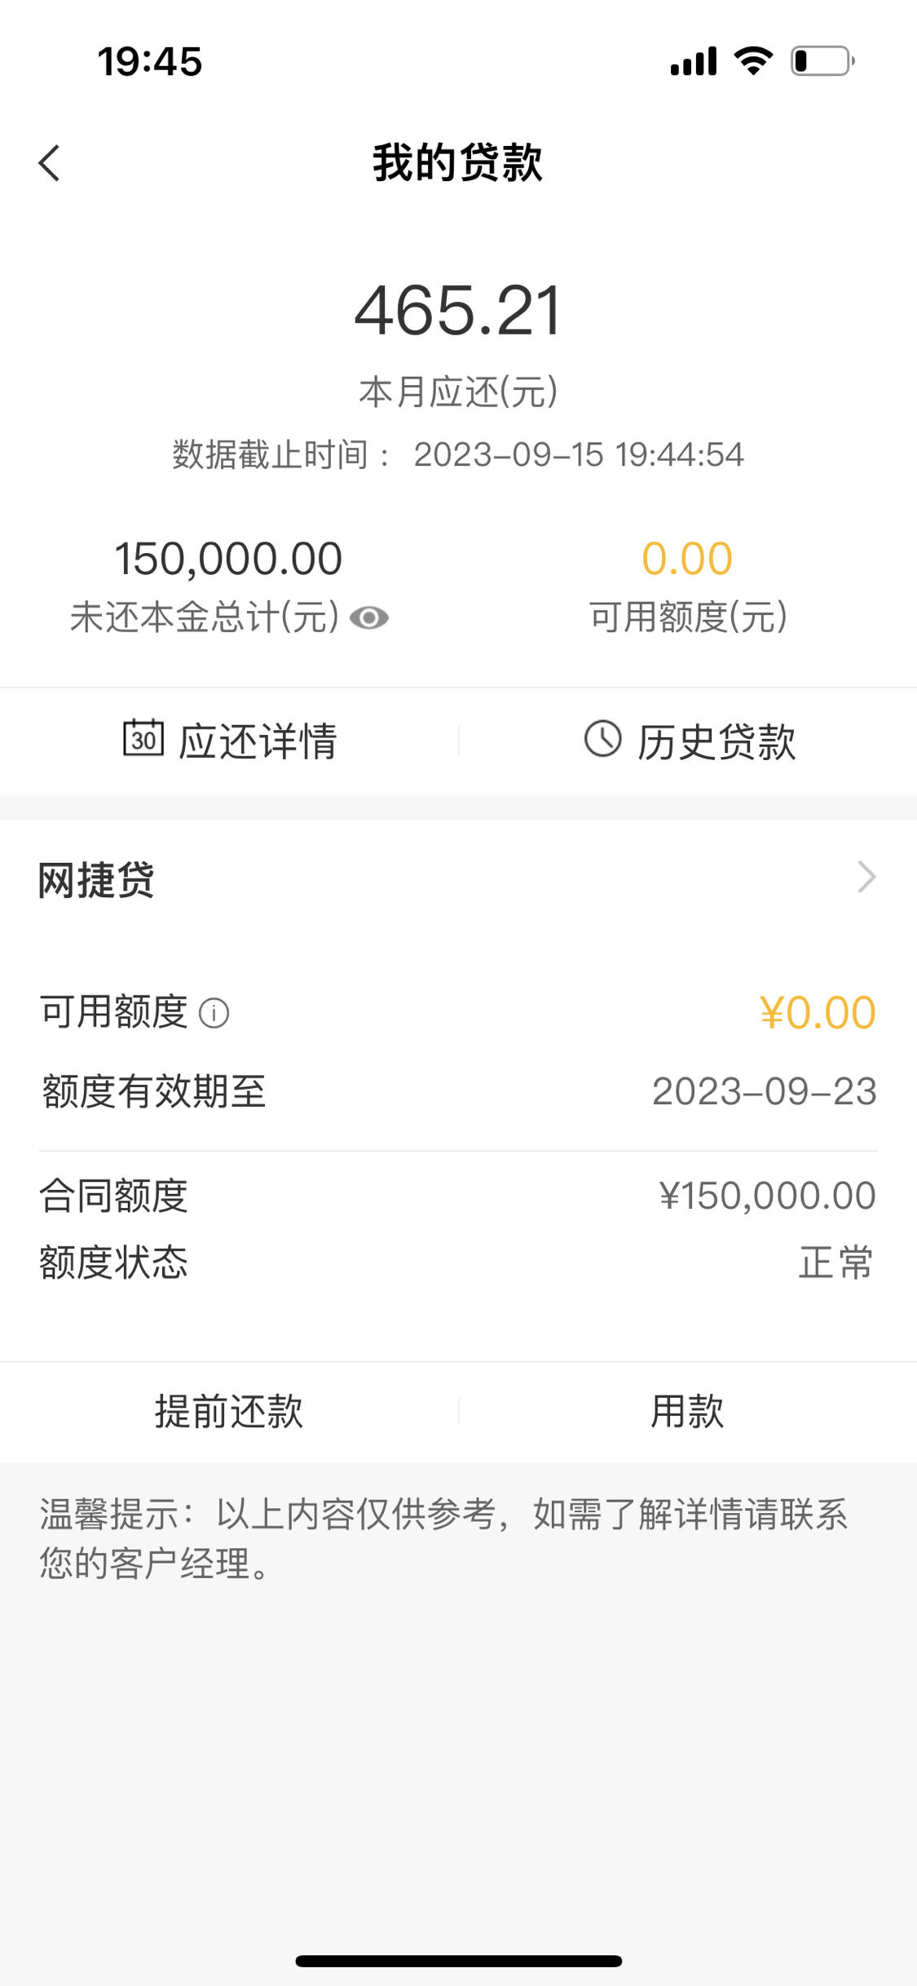Open the 历史贷款 tab
Screen dimensions: 917x1986
point(688,741)
